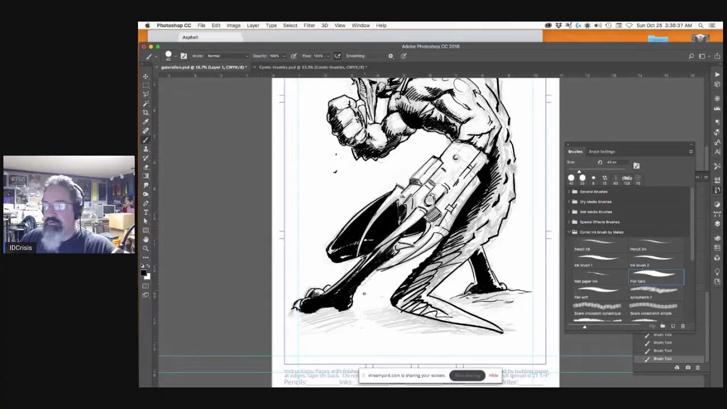Select the gatoralien.psd document tab
The height and width of the screenshot is (409, 727).
(203, 67)
